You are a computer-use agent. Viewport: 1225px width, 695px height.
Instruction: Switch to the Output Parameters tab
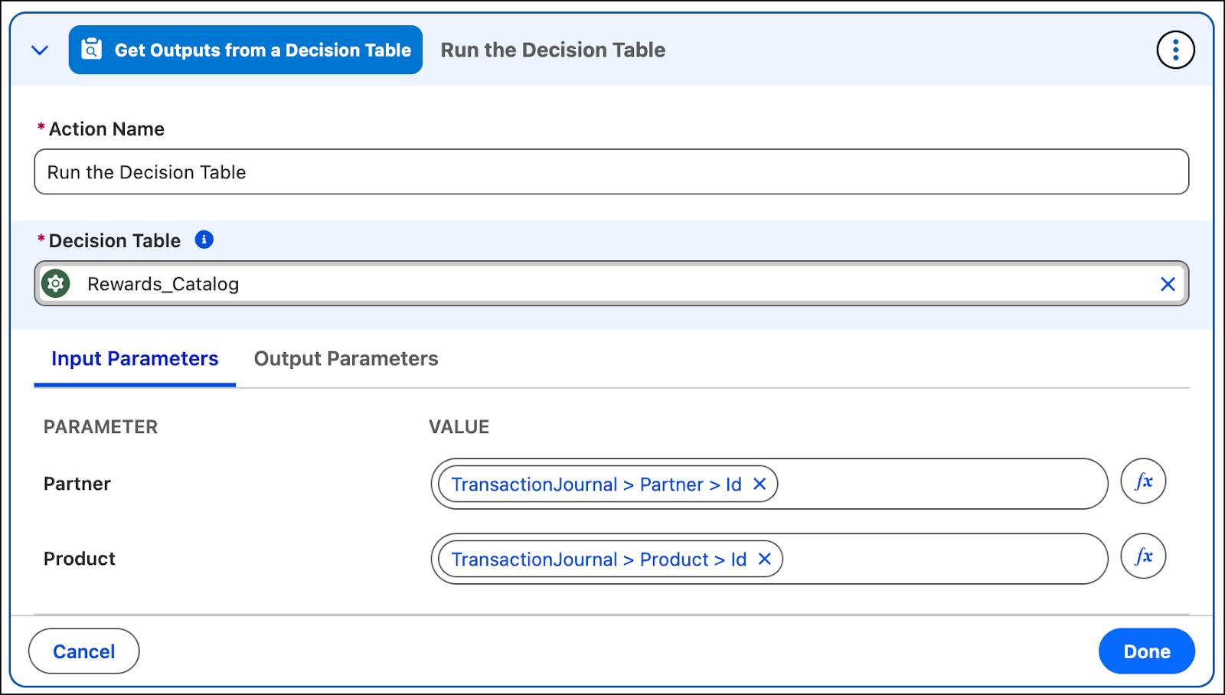(346, 359)
